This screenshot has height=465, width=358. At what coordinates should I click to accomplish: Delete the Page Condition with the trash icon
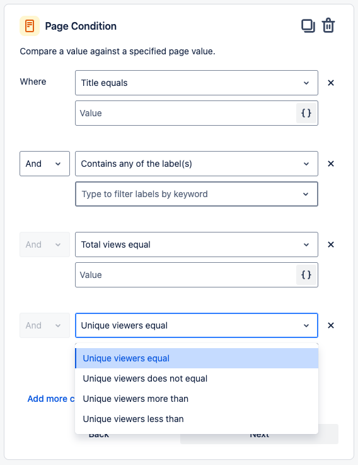pyautogui.click(x=328, y=25)
